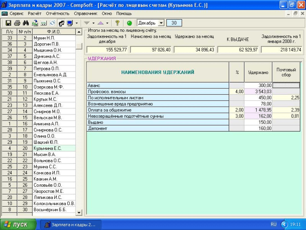The image size is (306, 230).
Task: Click the save floppy disk icon
Action: (8, 23)
